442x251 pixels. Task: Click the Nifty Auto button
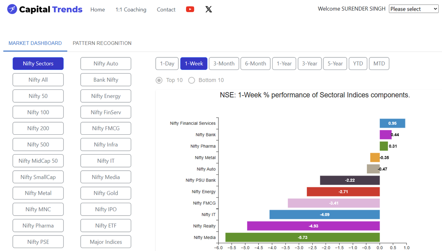(x=106, y=64)
